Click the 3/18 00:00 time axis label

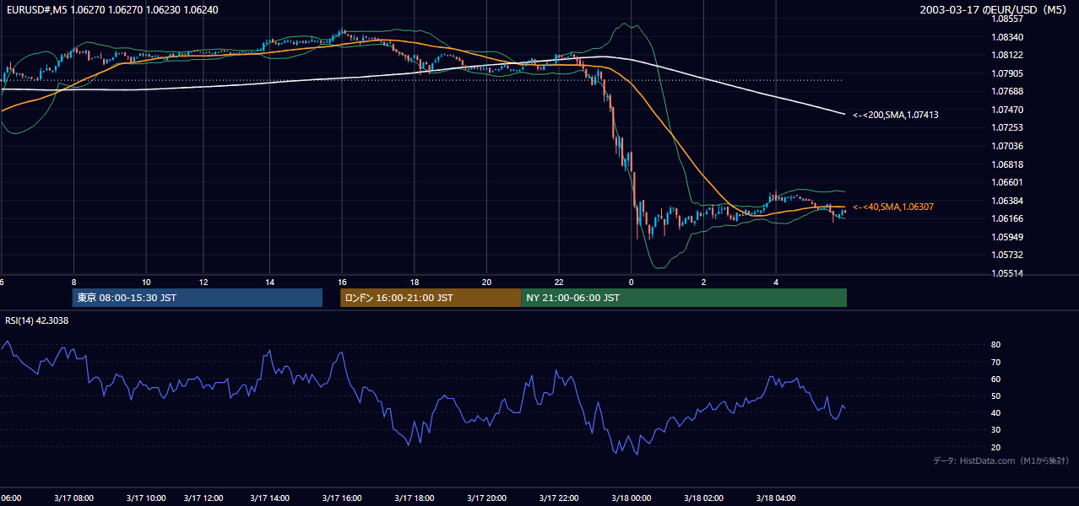[632, 498]
